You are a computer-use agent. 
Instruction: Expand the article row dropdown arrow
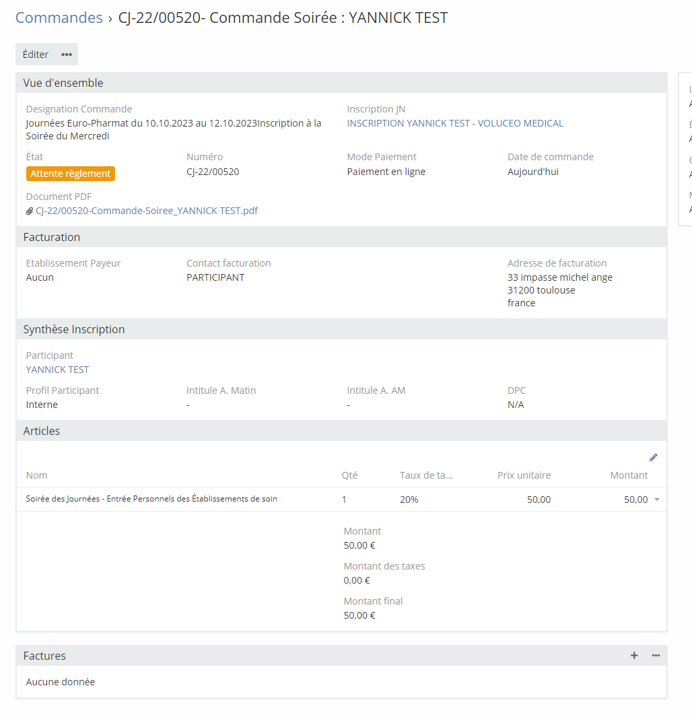click(x=657, y=500)
